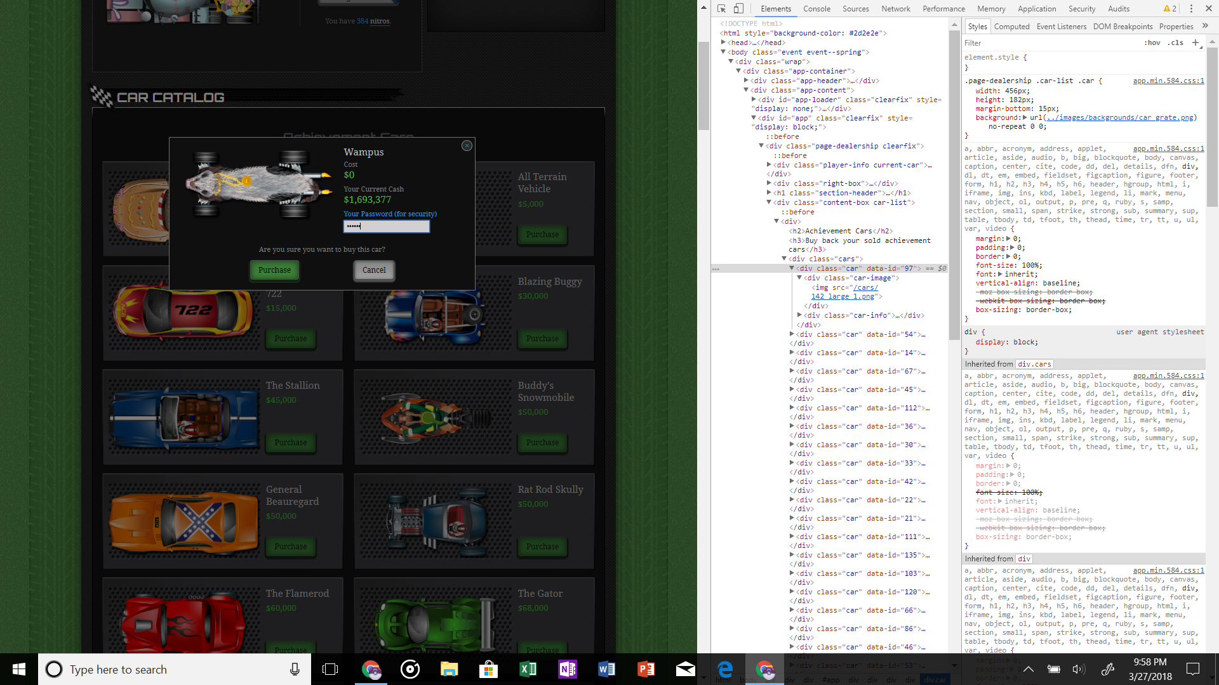
Task: Activate the inspect element picker icon
Action: point(721,8)
